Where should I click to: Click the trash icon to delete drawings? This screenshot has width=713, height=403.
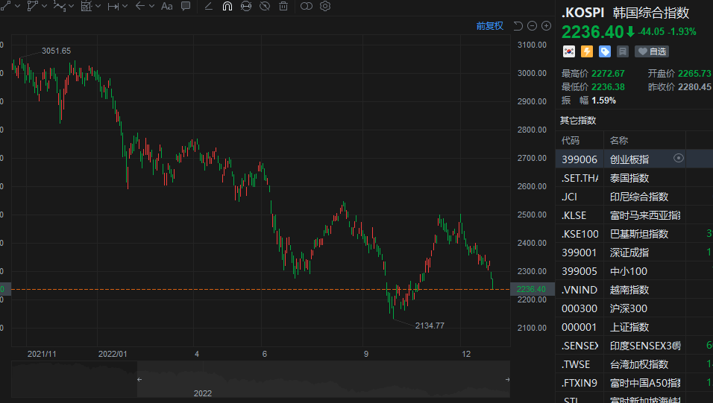(x=283, y=6)
